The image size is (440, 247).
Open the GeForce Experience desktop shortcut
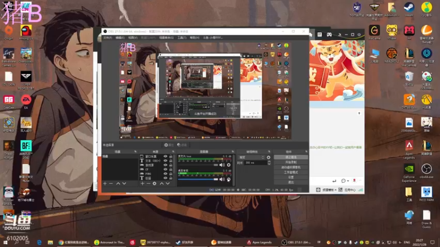pyautogui.click(x=409, y=173)
